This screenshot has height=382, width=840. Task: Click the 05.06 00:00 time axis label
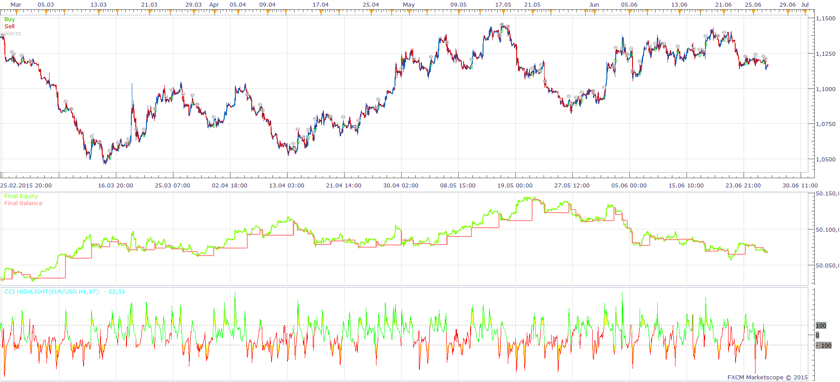[x=629, y=186]
